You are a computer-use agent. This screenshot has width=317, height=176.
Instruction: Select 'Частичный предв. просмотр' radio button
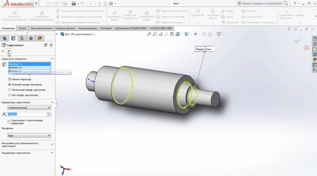tap(10, 90)
